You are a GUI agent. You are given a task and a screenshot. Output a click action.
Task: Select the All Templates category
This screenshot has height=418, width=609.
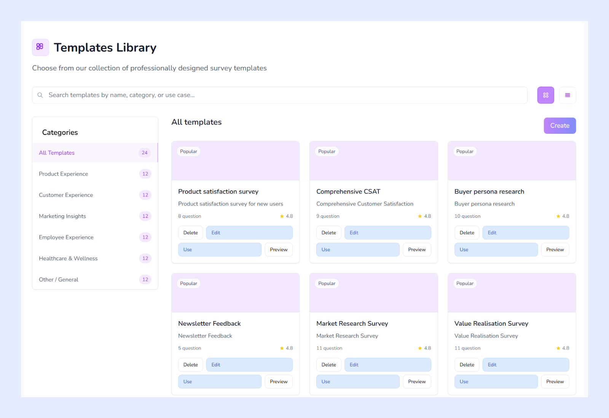(56, 152)
